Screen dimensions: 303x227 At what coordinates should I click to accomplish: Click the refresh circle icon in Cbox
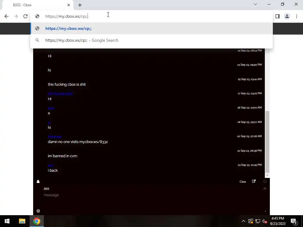(x=265, y=181)
